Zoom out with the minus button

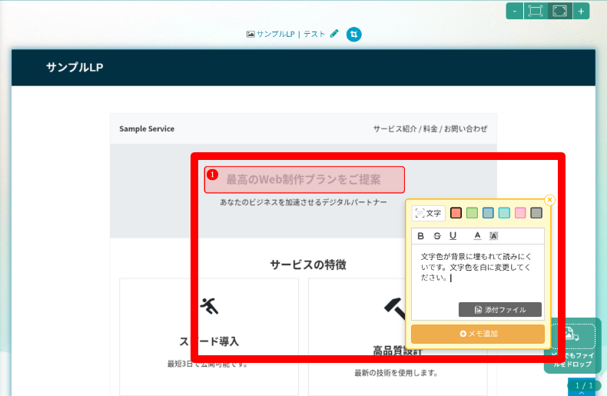[515, 11]
